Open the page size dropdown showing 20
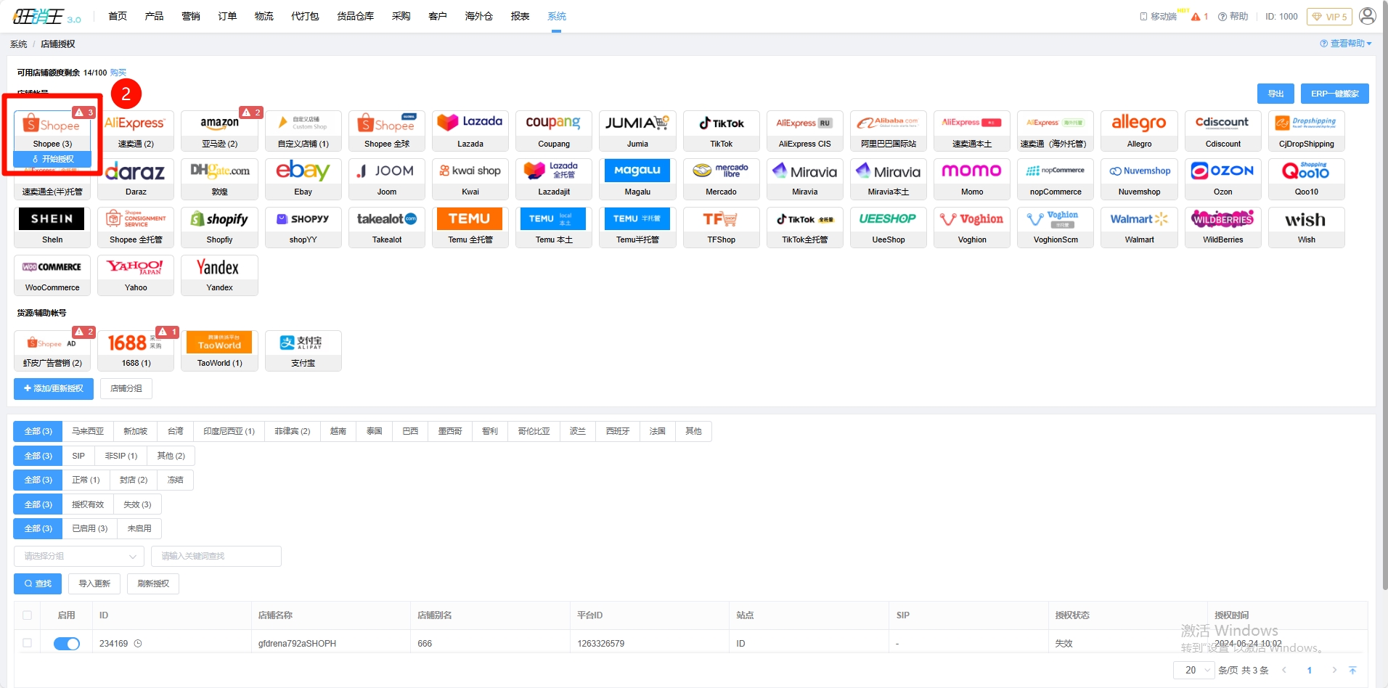 pos(1193,670)
